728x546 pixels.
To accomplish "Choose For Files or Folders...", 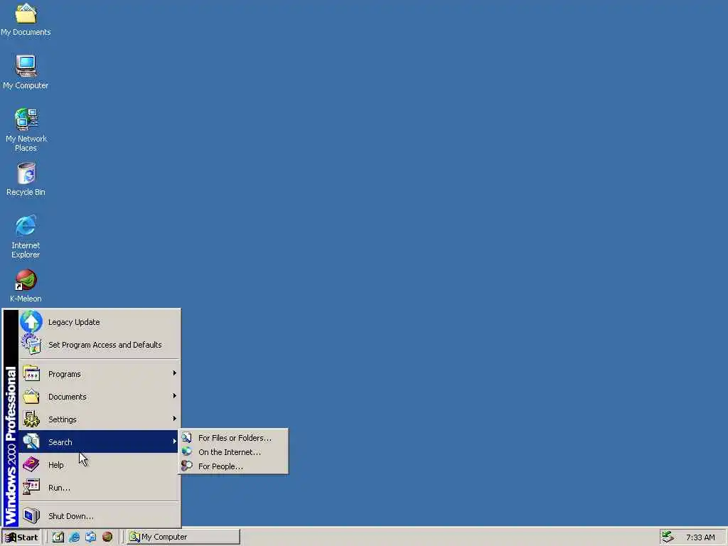I will coord(233,437).
